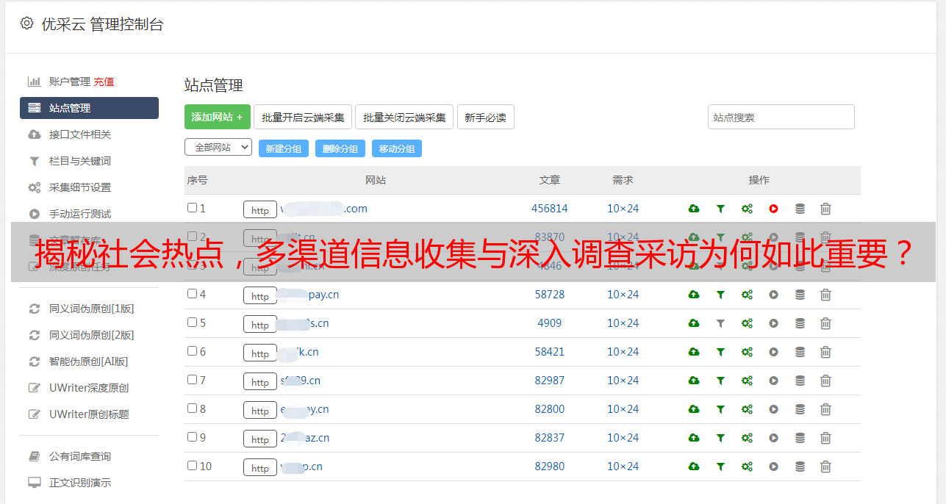Open 正文识别演示 in sidebar

tap(80, 483)
